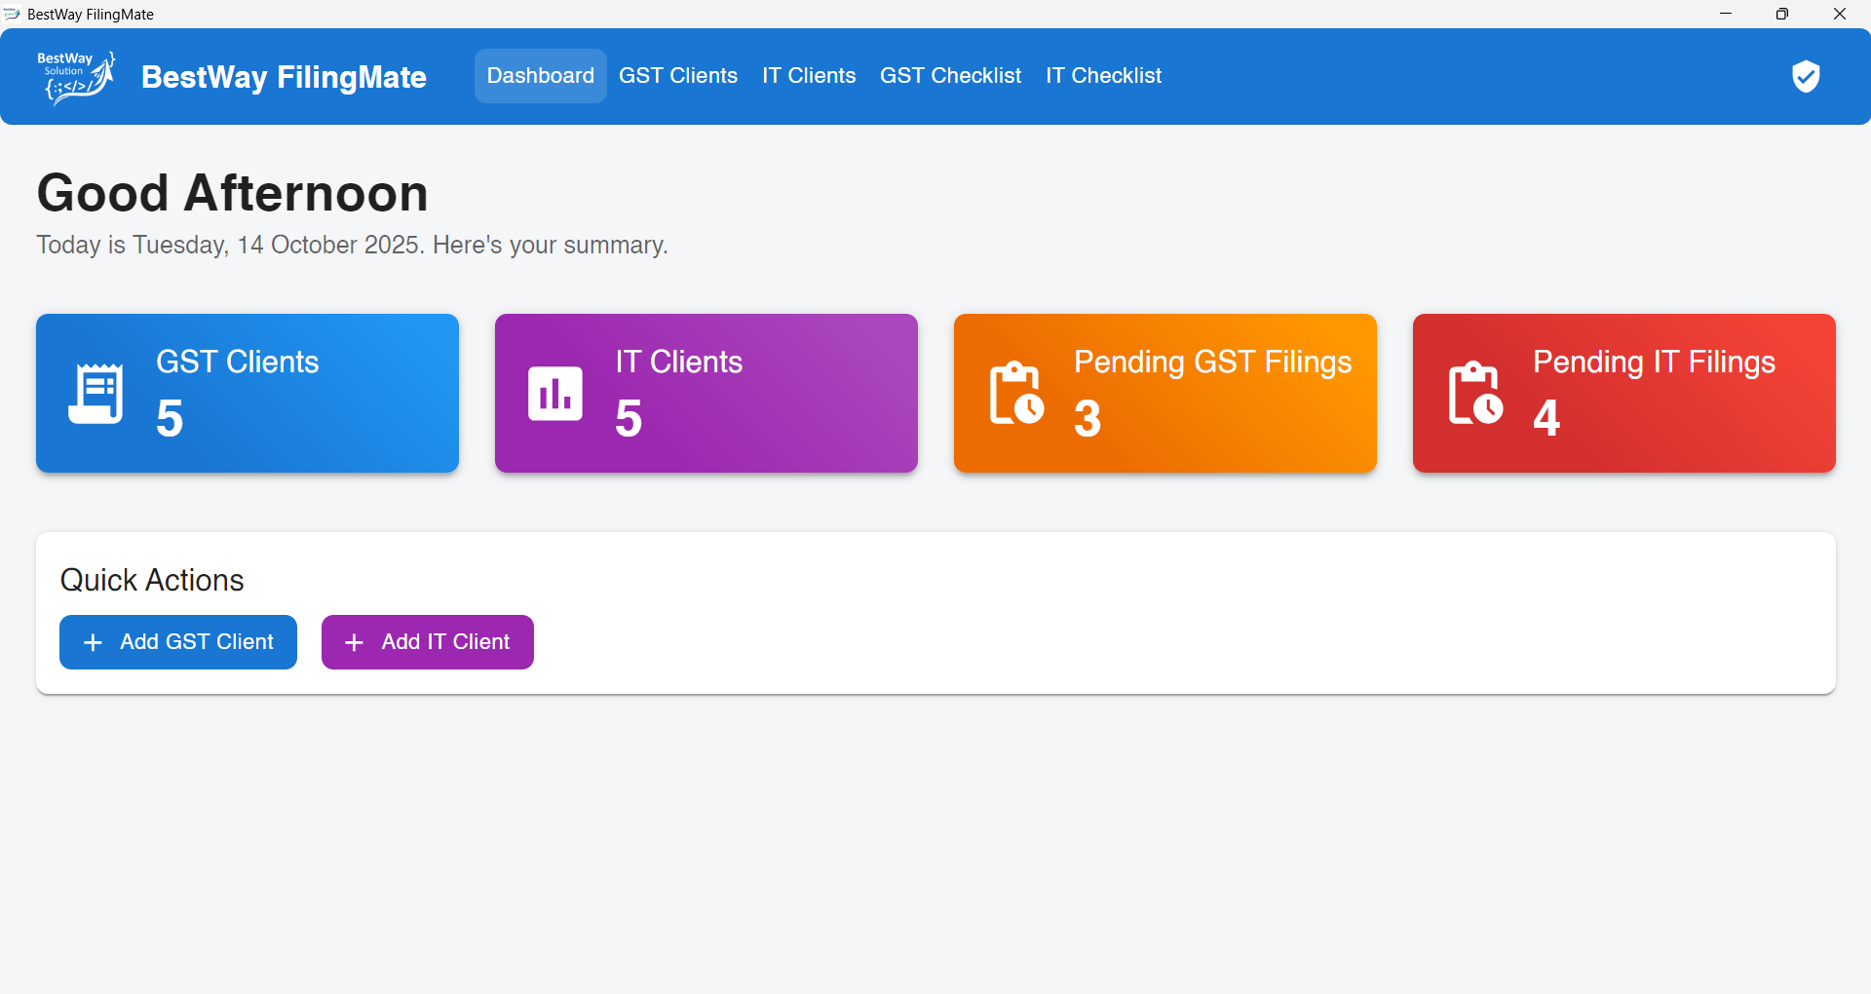This screenshot has height=994, width=1871.
Task: Click the Add GST Client button
Action: tap(178, 642)
